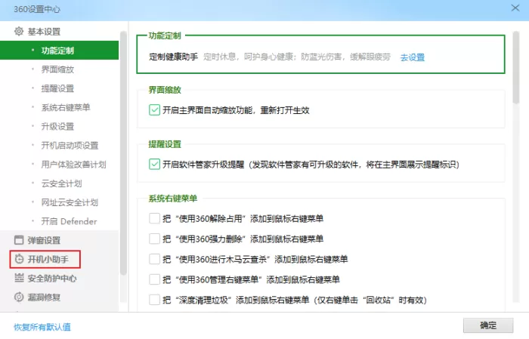Check 使用360管理右键菜单 option
Image resolution: width=529 pixels, height=339 pixels.
(154, 279)
